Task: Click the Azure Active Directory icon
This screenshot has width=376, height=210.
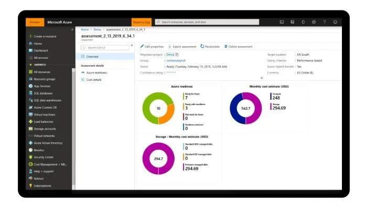Action: 30,143
